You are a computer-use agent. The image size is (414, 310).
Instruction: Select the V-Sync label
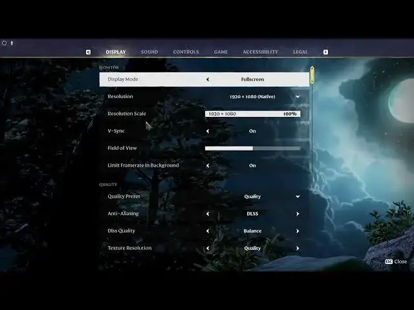[116, 131]
